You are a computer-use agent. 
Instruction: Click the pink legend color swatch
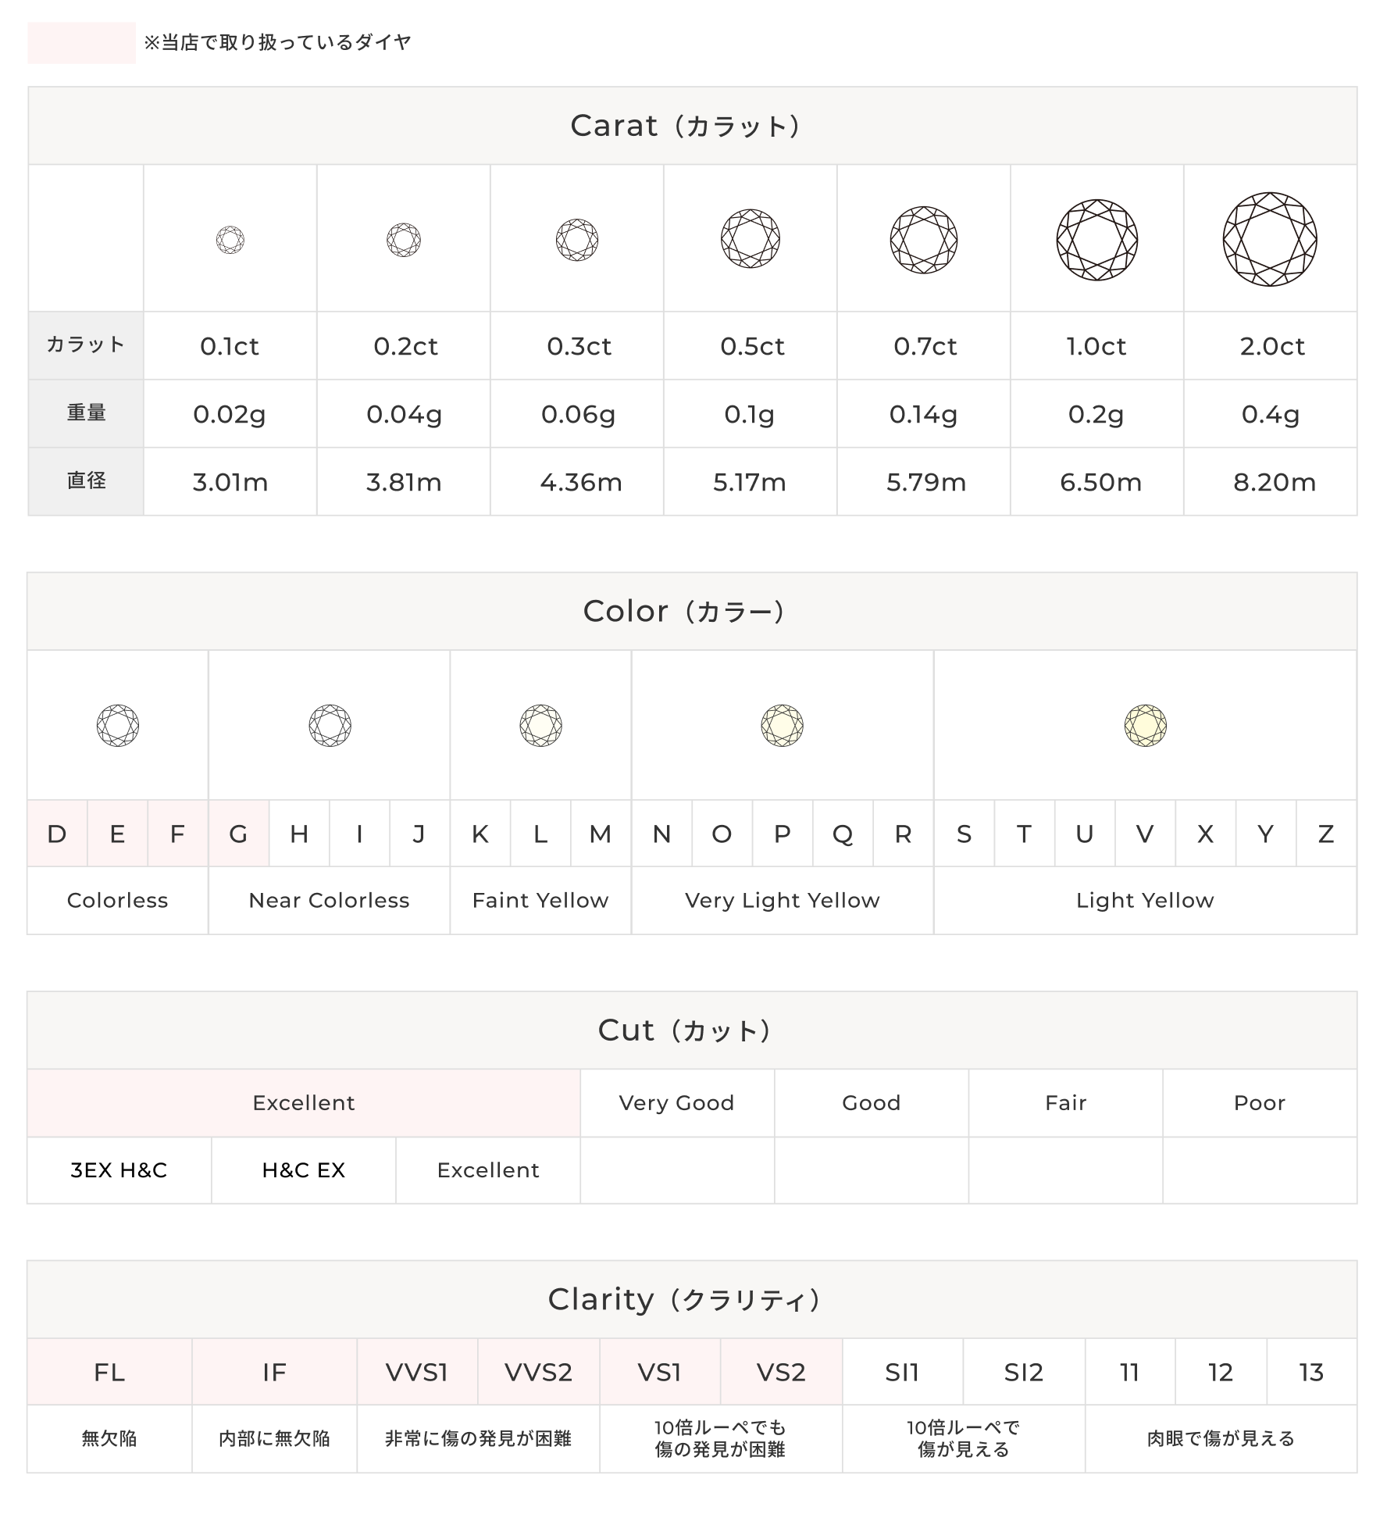pos(82,43)
